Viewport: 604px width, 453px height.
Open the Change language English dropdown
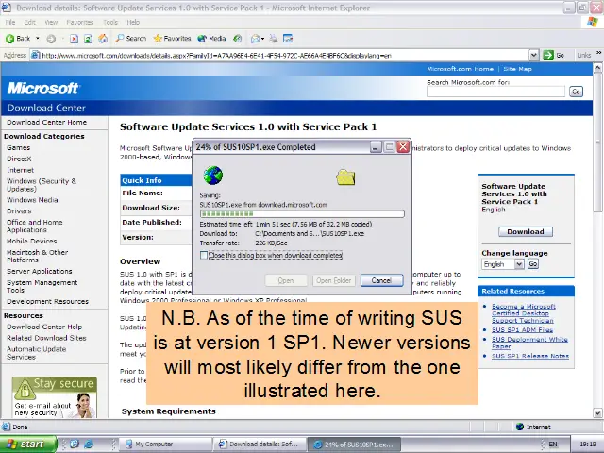click(x=503, y=264)
